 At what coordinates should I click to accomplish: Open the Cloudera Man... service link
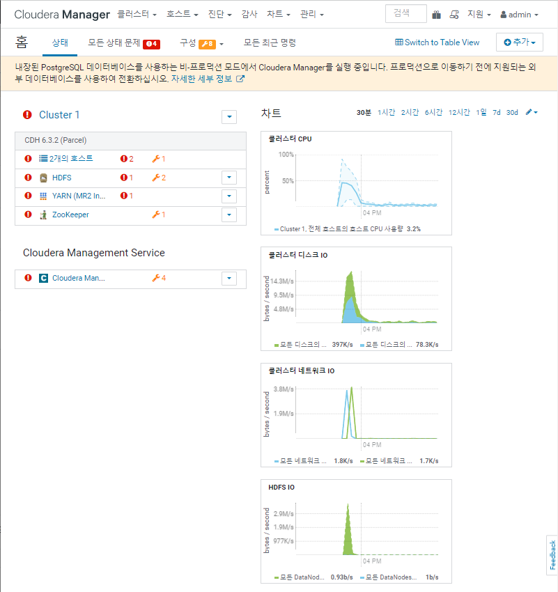79,279
